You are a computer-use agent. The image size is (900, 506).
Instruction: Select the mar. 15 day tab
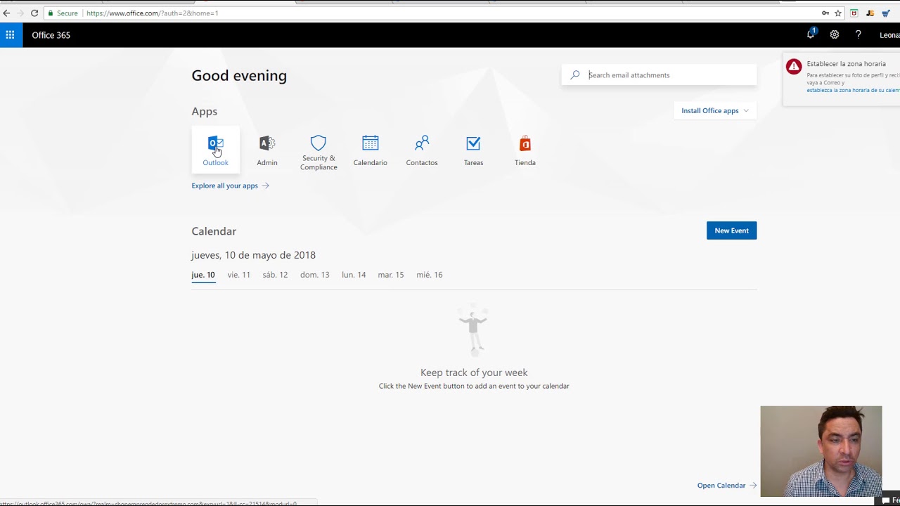pyautogui.click(x=391, y=275)
